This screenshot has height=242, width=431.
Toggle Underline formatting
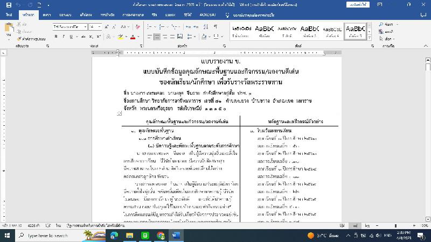pos(71,37)
